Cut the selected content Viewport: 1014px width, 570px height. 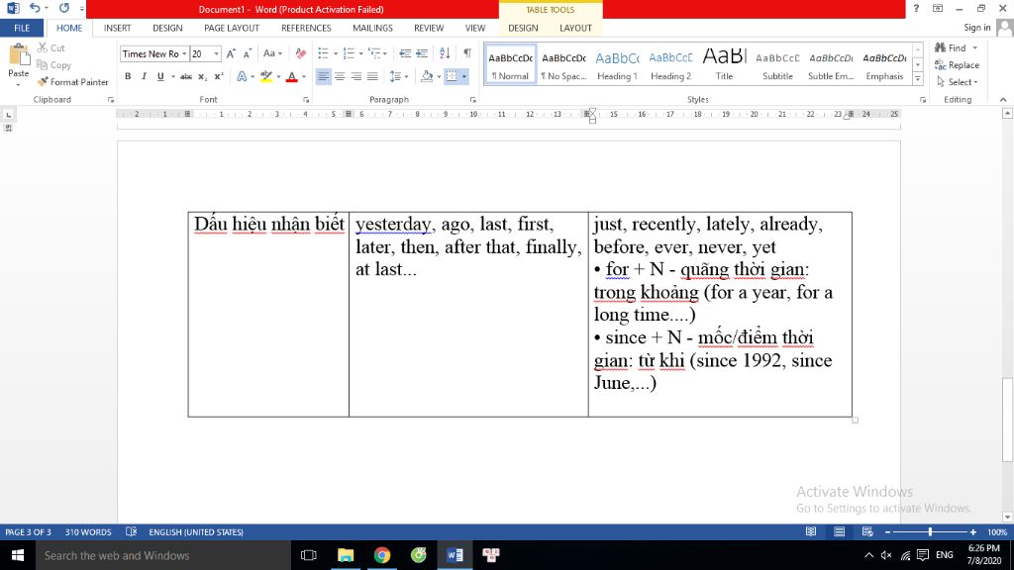[x=51, y=47]
